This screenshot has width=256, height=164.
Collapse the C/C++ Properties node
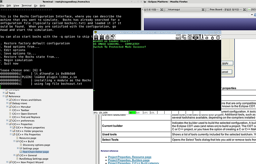[x=7, y=124]
